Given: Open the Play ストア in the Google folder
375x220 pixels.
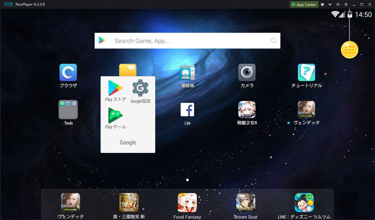Looking at the screenshot, I should pos(115,88).
